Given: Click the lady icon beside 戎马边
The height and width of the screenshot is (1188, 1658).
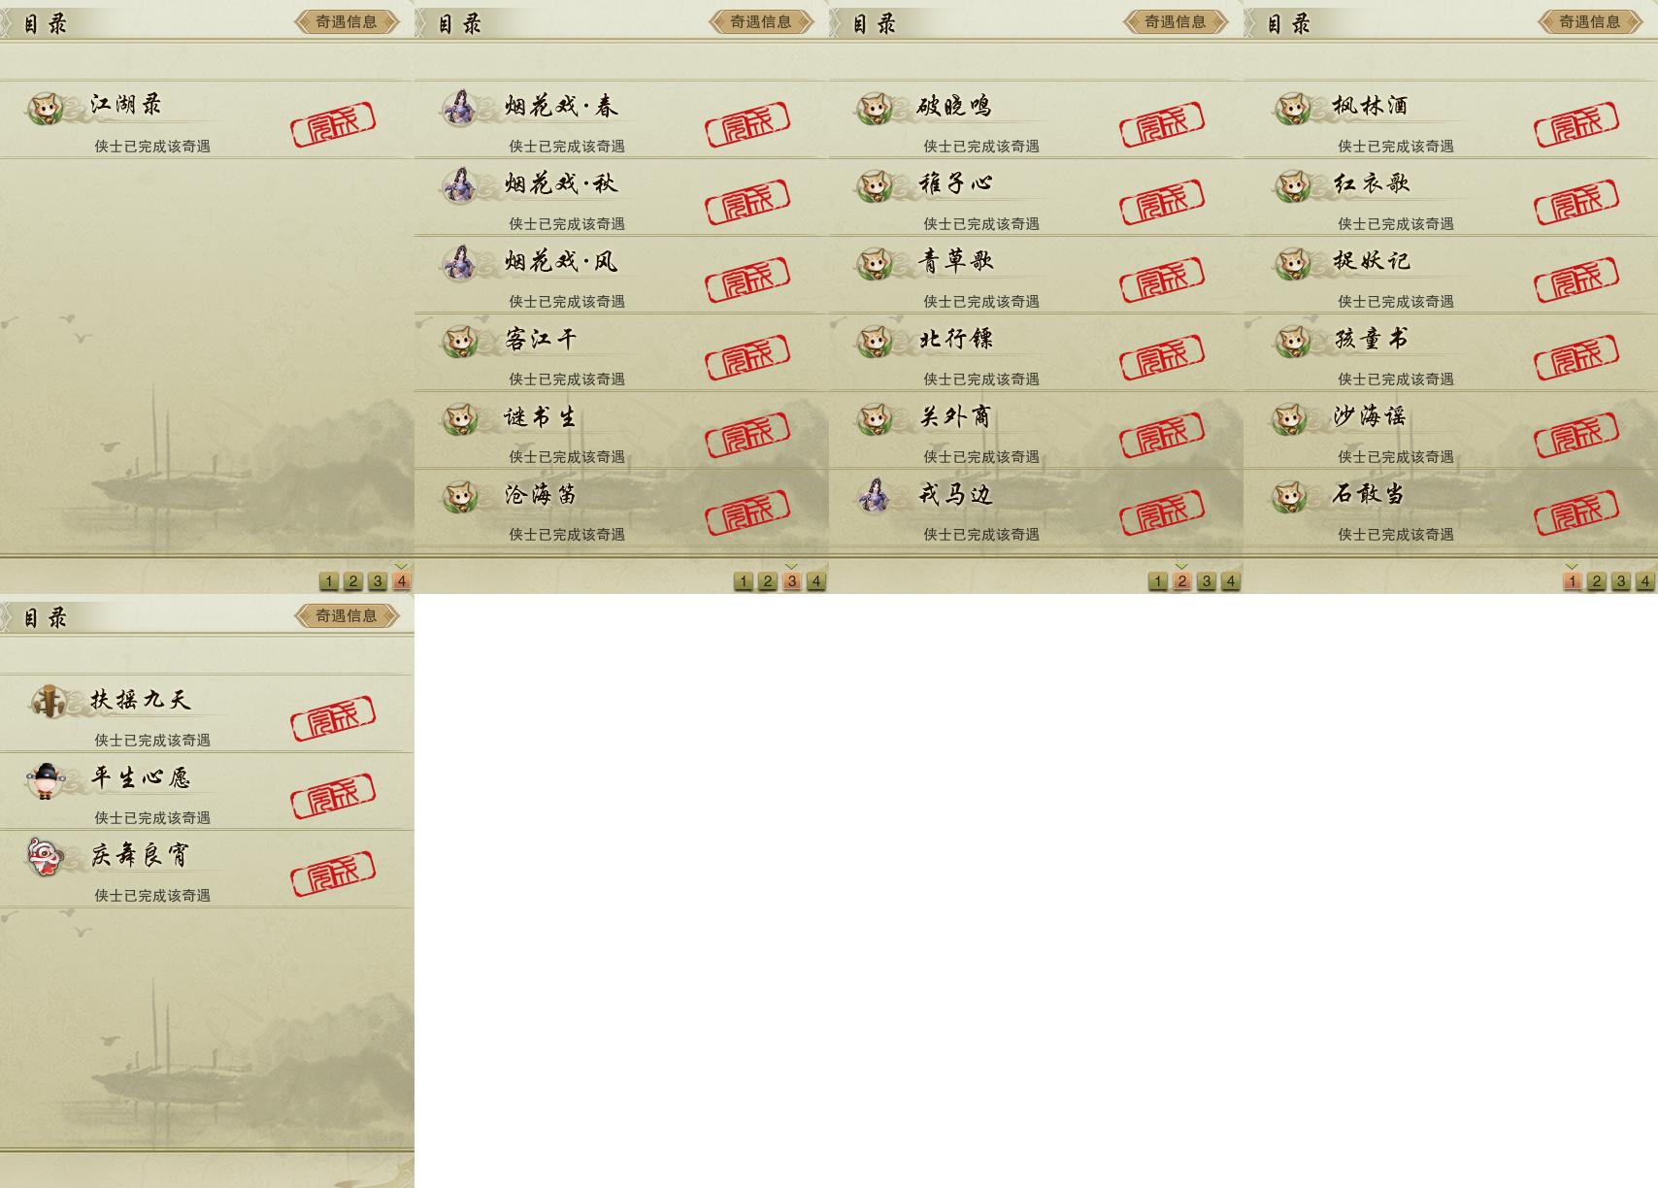Looking at the screenshot, I should [875, 496].
